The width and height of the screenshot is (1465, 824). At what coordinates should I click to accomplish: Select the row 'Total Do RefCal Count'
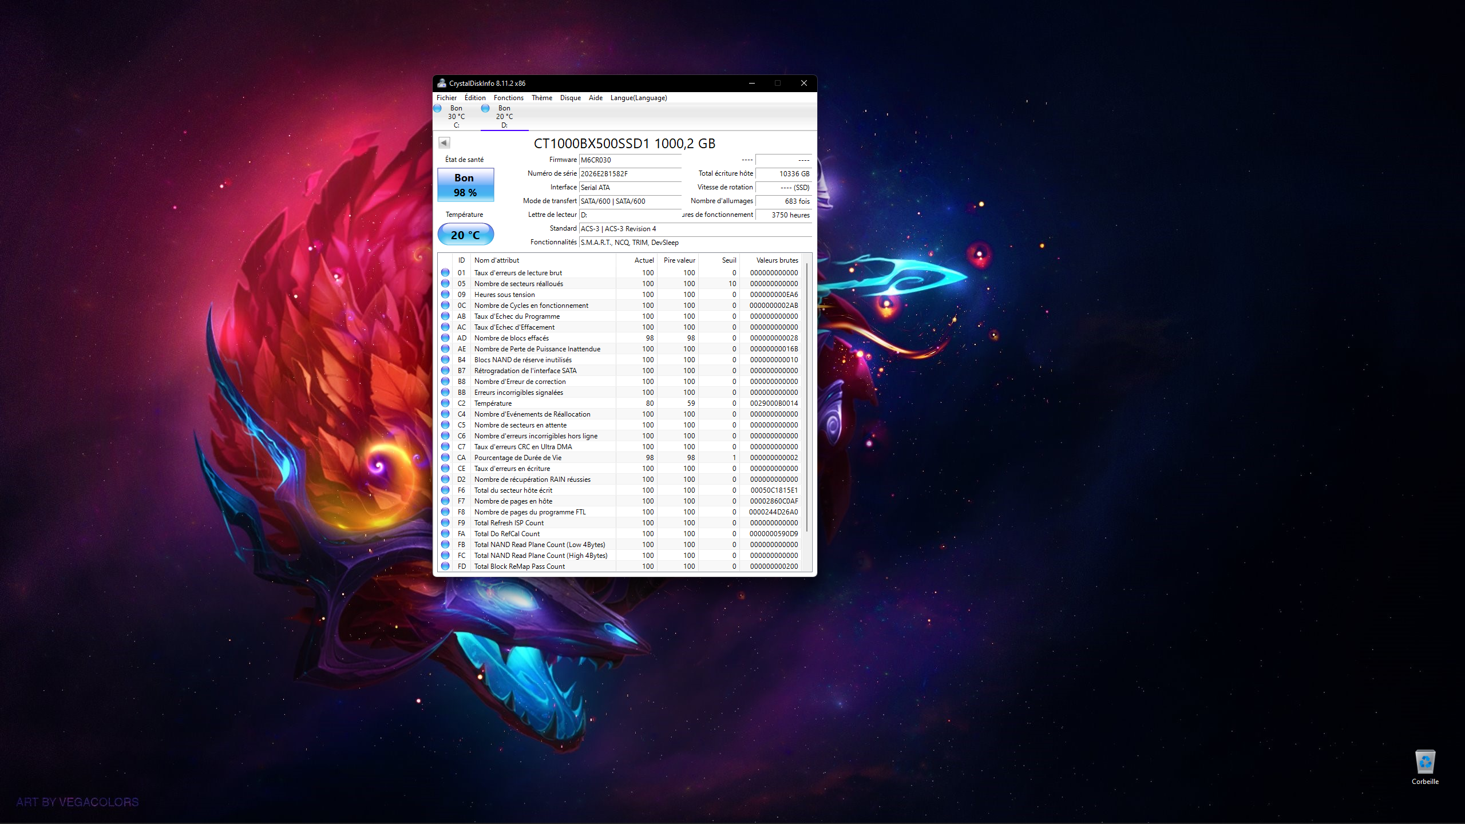point(620,533)
